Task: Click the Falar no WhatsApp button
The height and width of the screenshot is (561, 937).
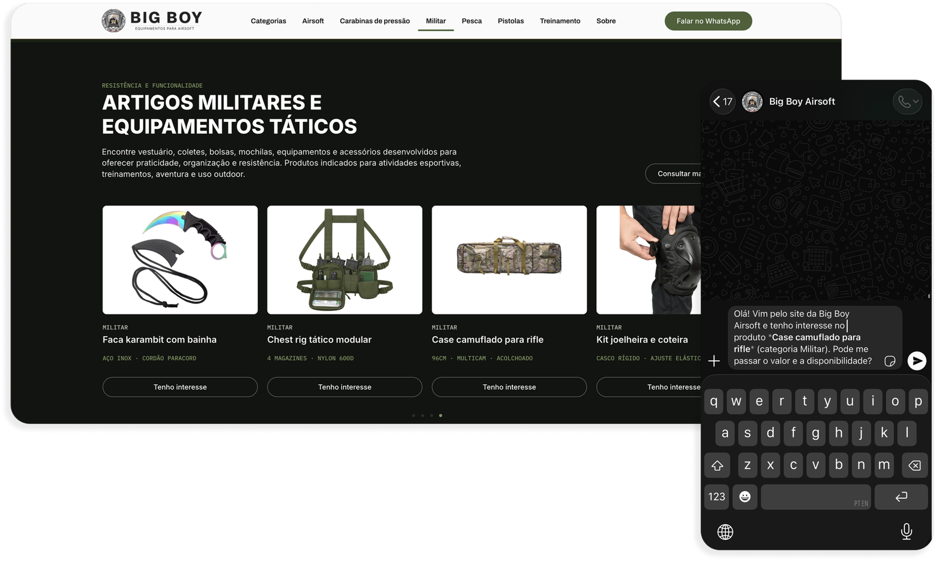Action: 708,21
